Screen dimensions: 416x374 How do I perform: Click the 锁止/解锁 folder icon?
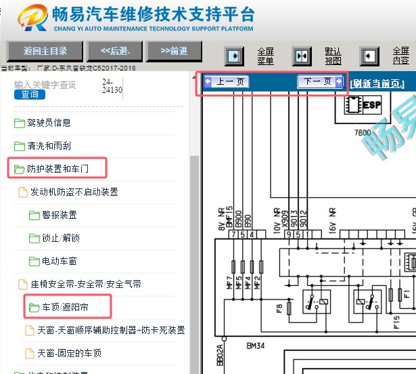tap(34, 238)
